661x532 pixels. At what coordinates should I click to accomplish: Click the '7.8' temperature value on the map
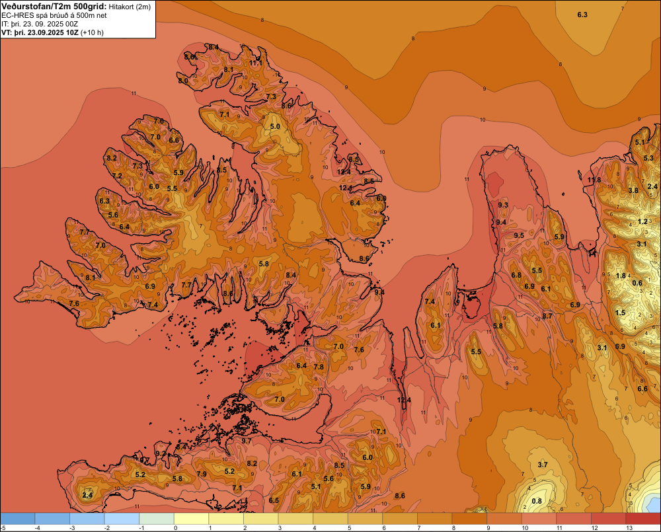(x=319, y=367)
